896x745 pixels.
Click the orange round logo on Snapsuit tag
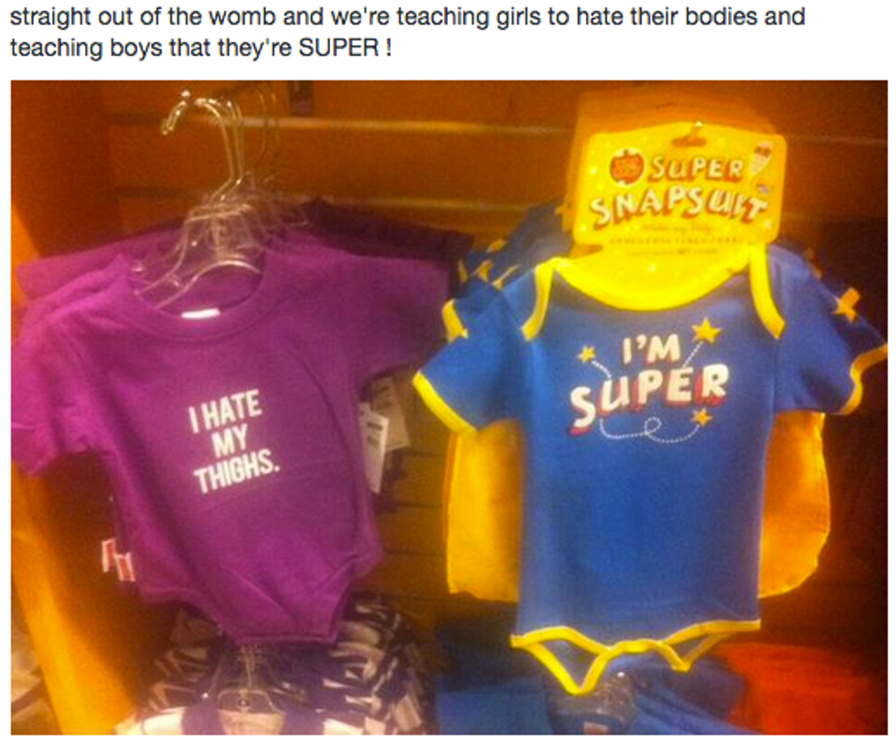(x=625, y=168)
